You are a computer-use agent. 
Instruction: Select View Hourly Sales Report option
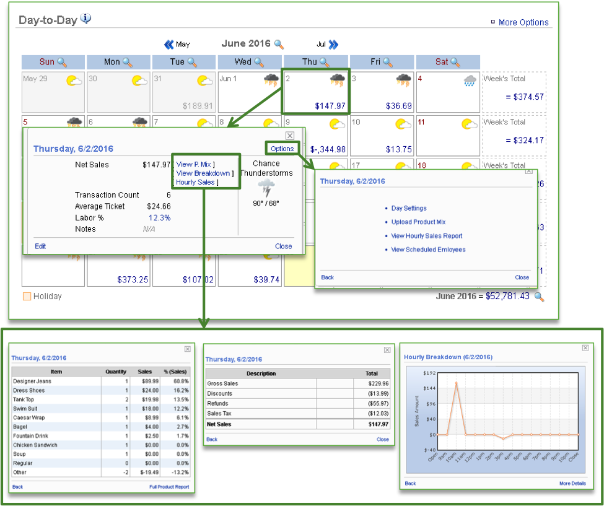coord(427,236)
